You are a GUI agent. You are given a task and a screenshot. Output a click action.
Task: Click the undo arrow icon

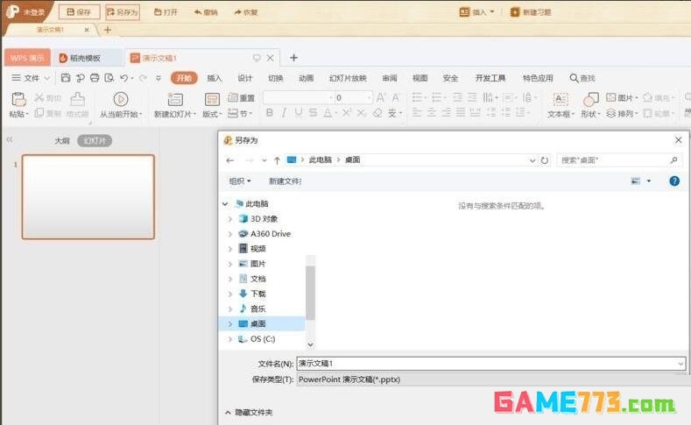click(124, 78)
